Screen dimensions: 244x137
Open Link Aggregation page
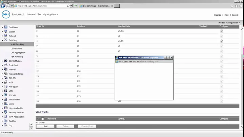(18, 53)
